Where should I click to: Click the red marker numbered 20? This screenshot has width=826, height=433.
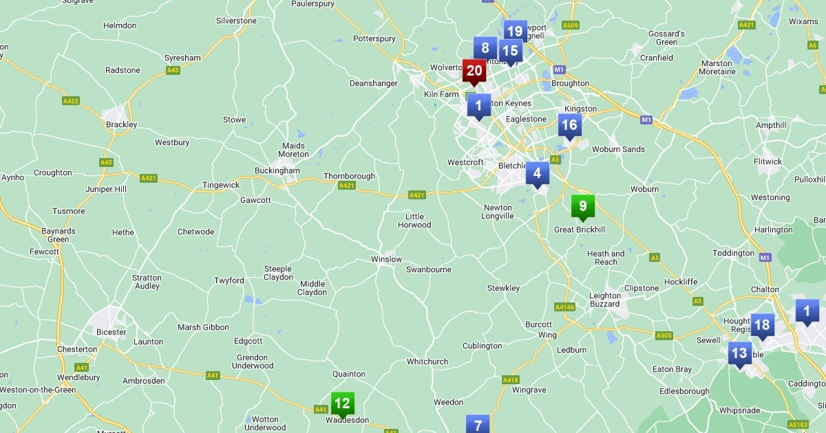click(474, 72)
